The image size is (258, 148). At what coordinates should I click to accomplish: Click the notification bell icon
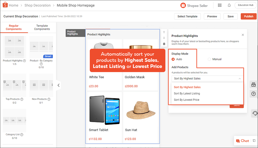tap(229, 5)
